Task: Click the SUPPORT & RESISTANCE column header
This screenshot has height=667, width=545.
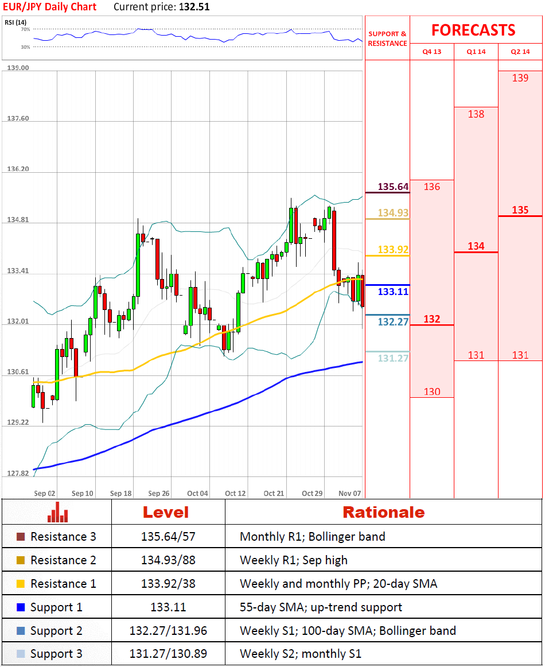Action: pyautogui.click(x=387, y=38)
